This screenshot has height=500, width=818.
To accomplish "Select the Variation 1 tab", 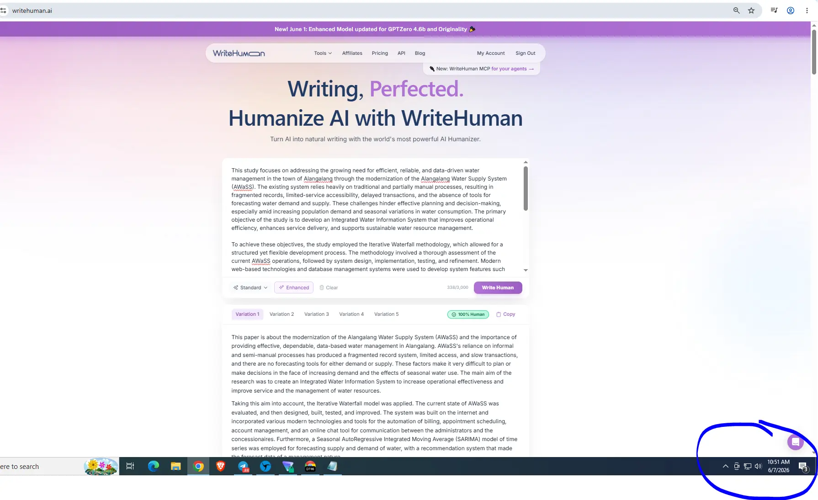I will [247, 314].
